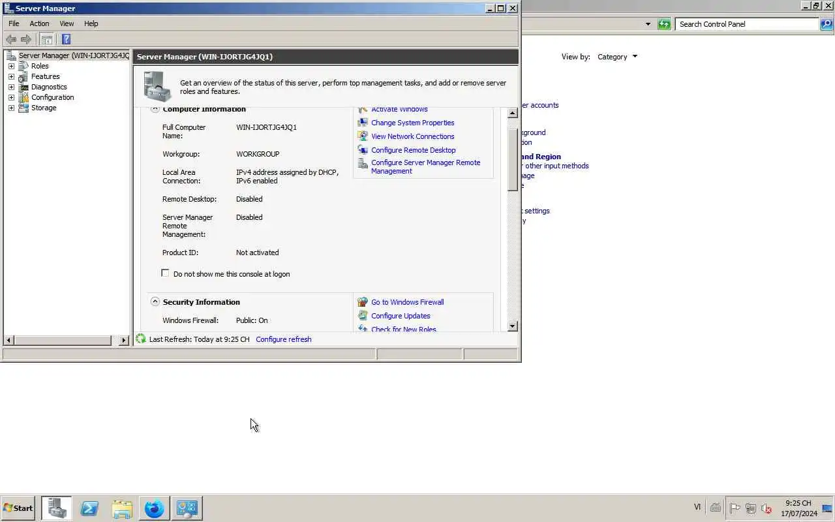Toggle the Show/Hide Console Tree toolbar button

click(47, 39)
